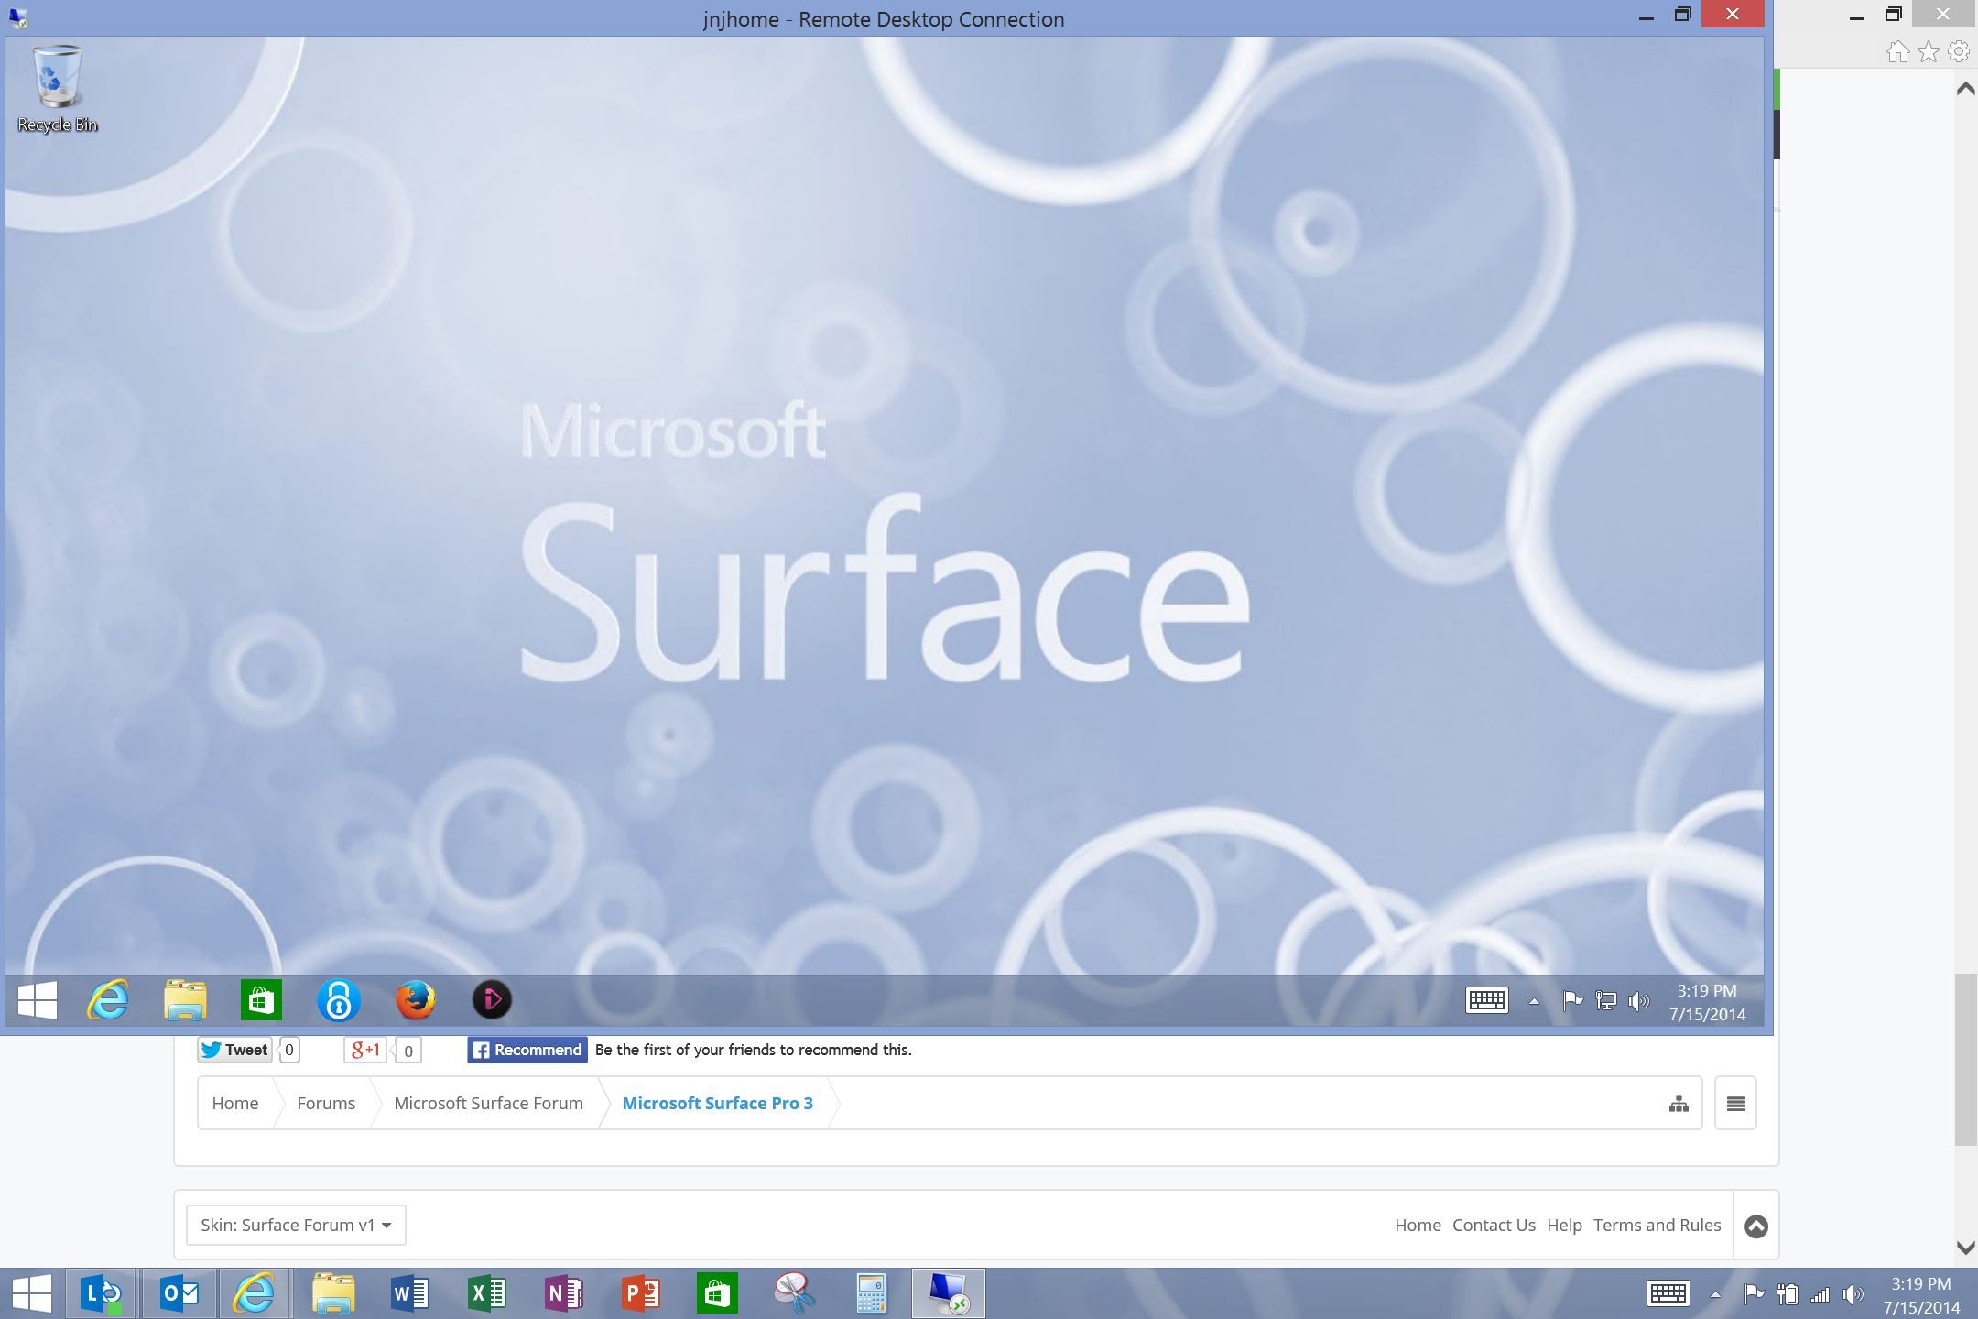Open network icon in remote tray
The height and width of the screenshot is (1319, 1978).
pyautogui.click(x=1605, y=1001)
